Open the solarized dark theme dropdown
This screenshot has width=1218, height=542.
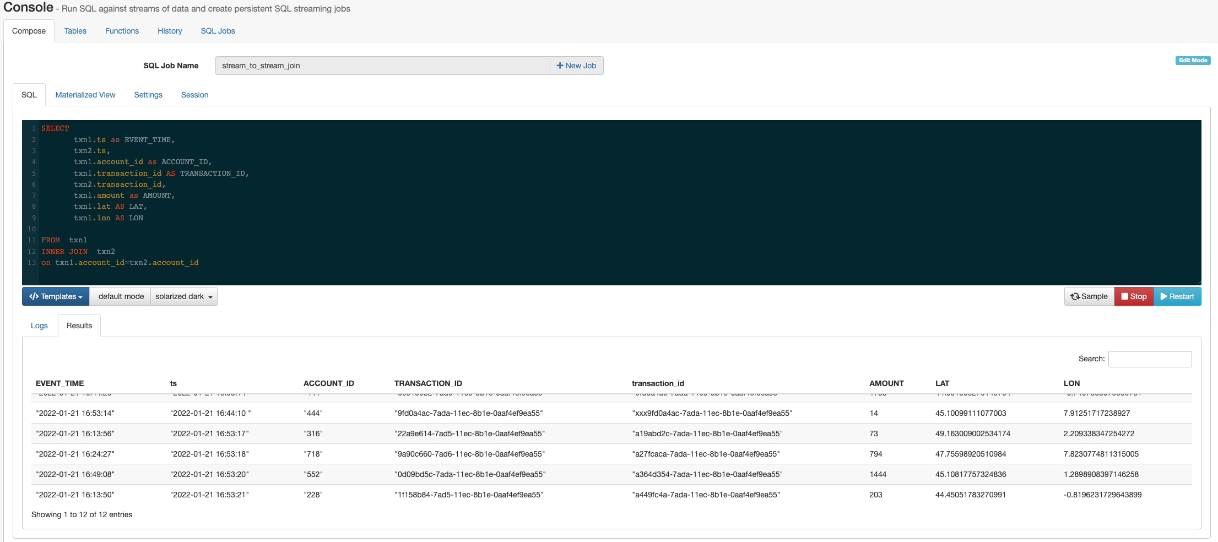tap(183, 296)
